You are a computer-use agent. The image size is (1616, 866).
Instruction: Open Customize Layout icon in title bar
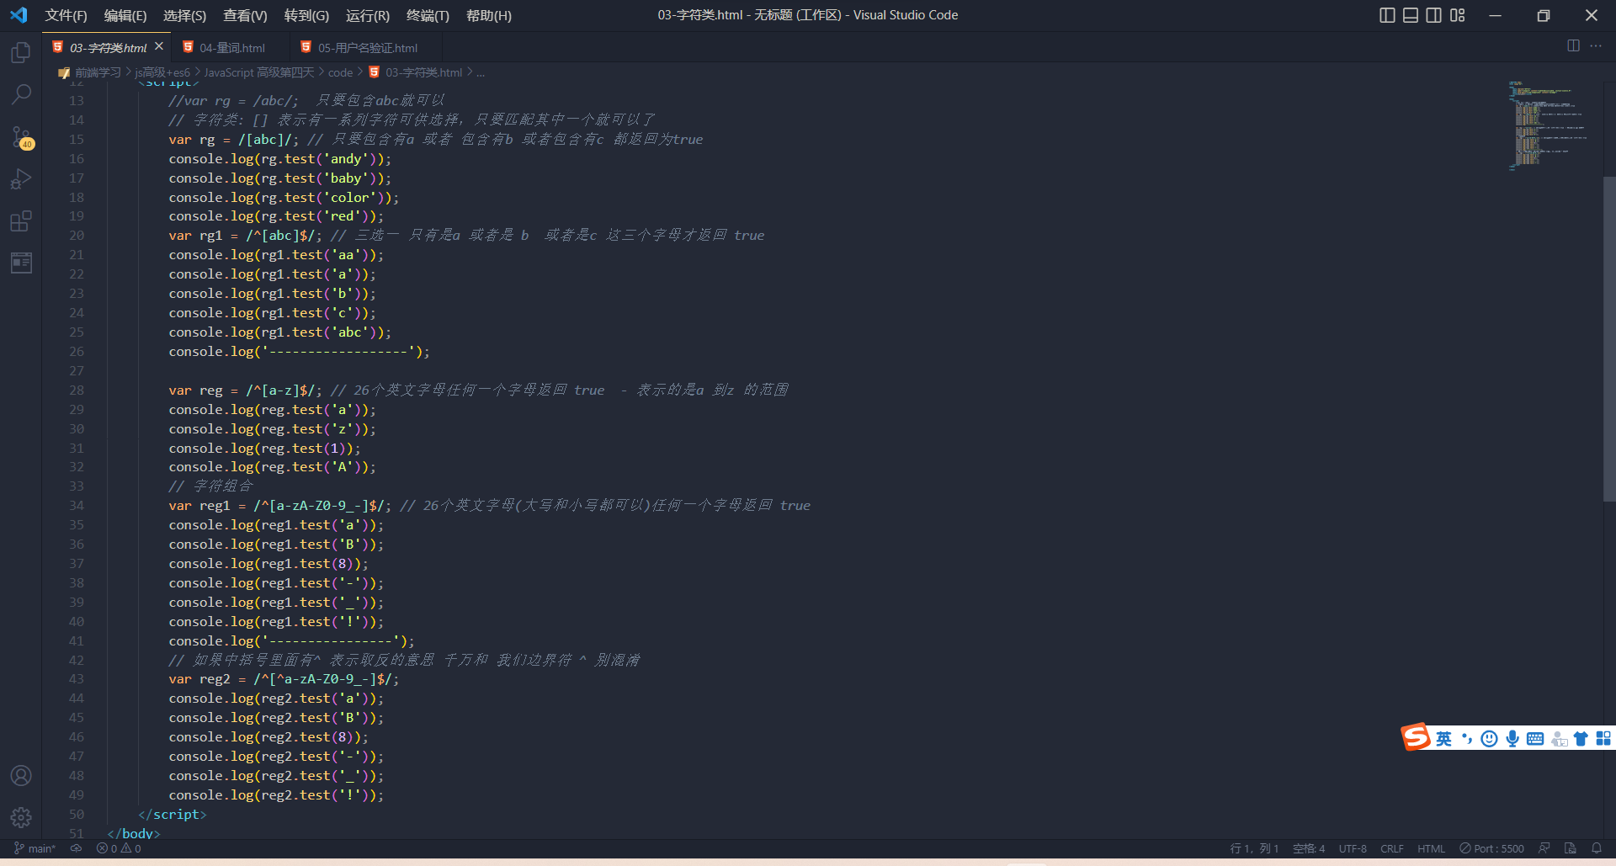(1458, 15)
